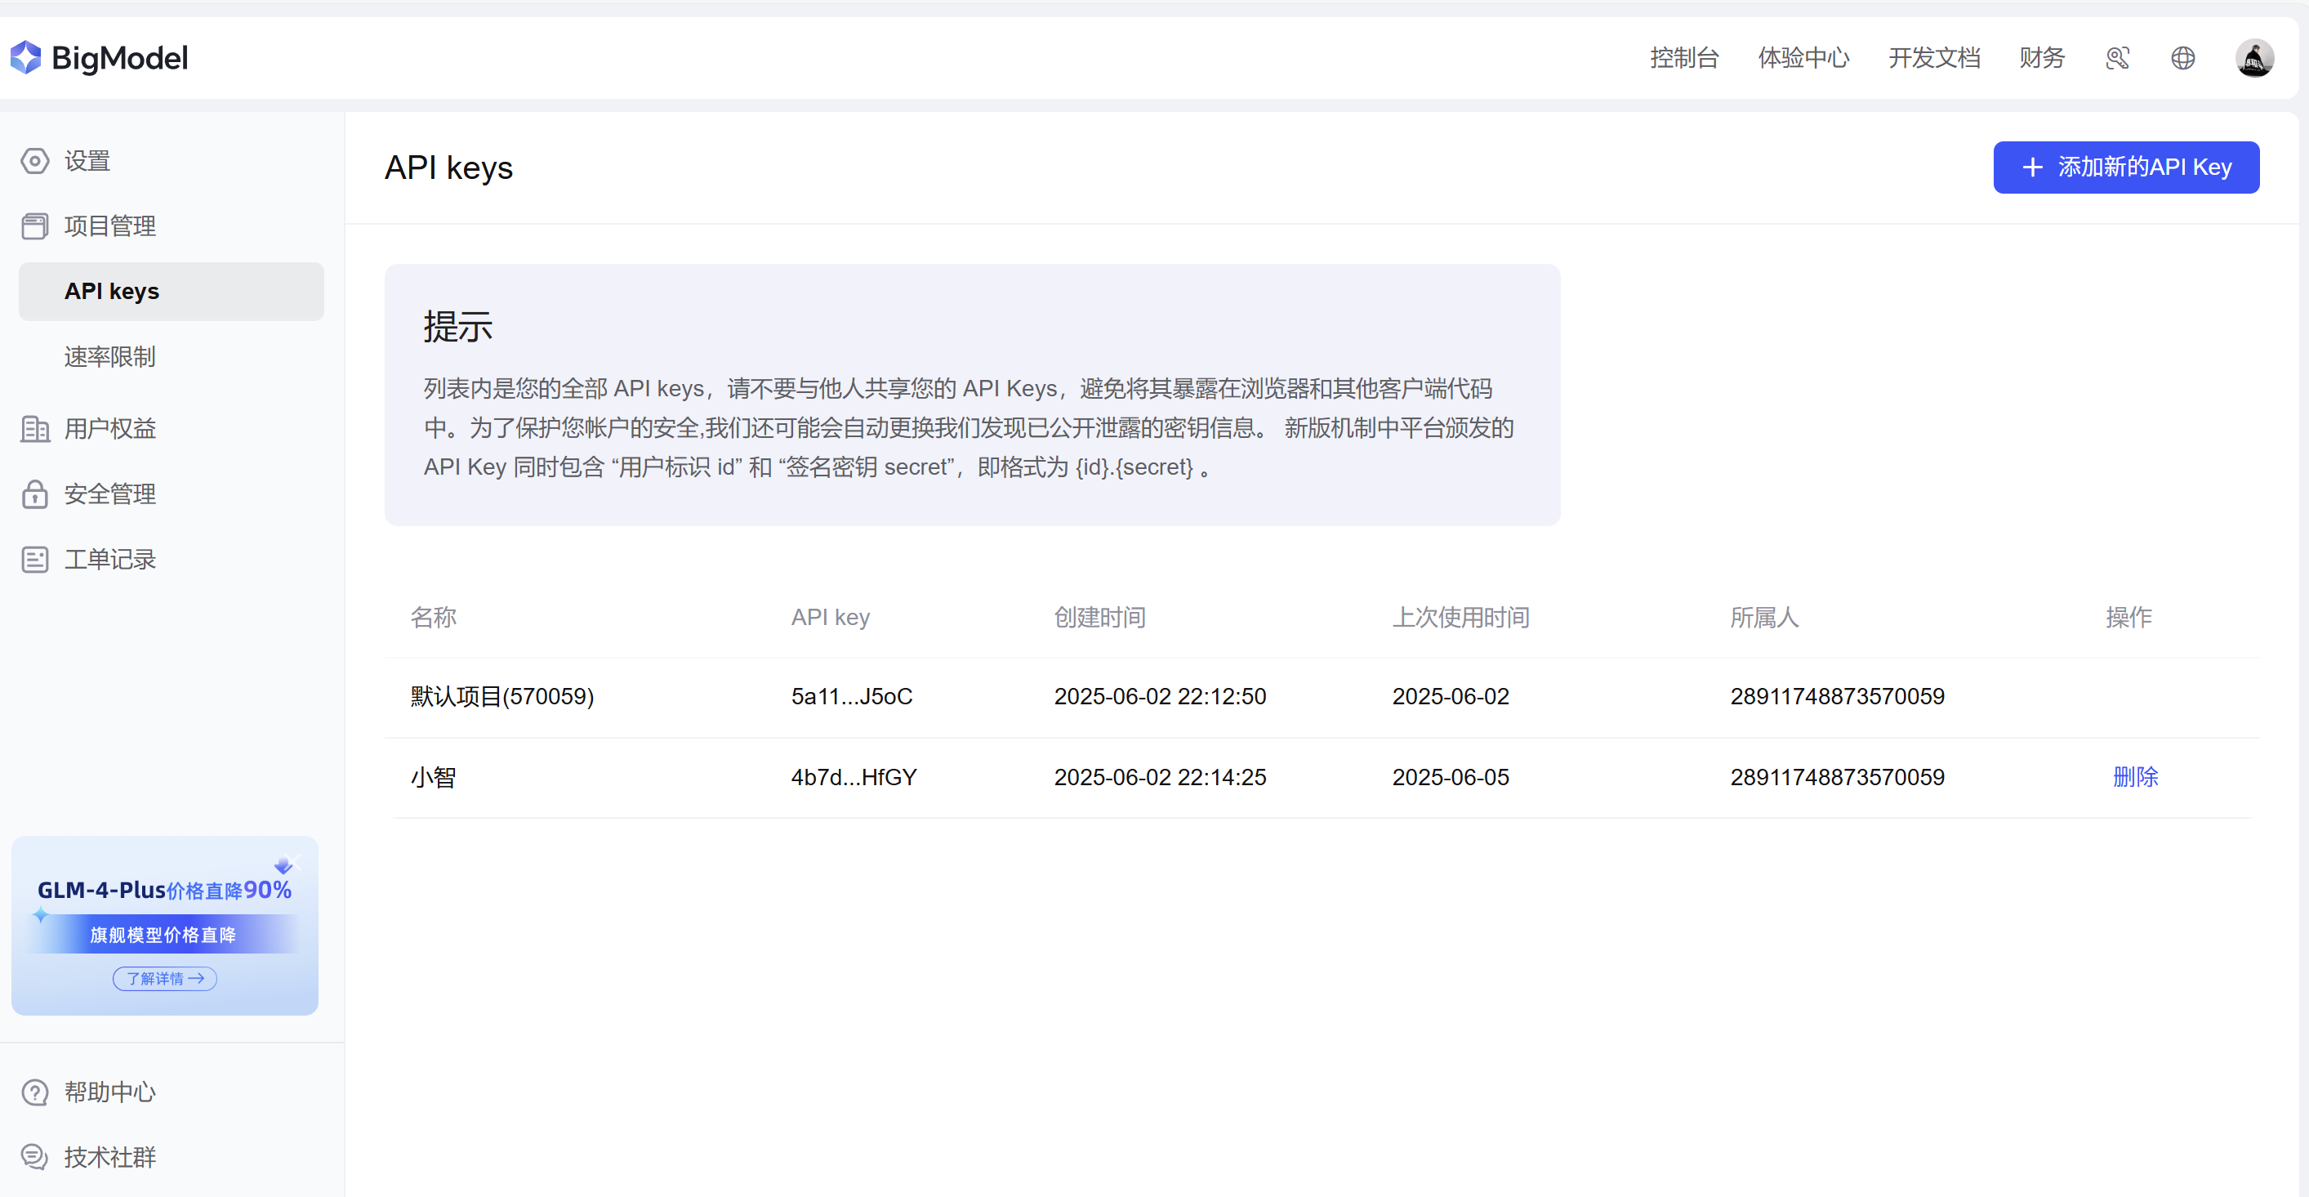Click the 小智 name cell
2309x1197 pixels.
(x=433, y=776)
